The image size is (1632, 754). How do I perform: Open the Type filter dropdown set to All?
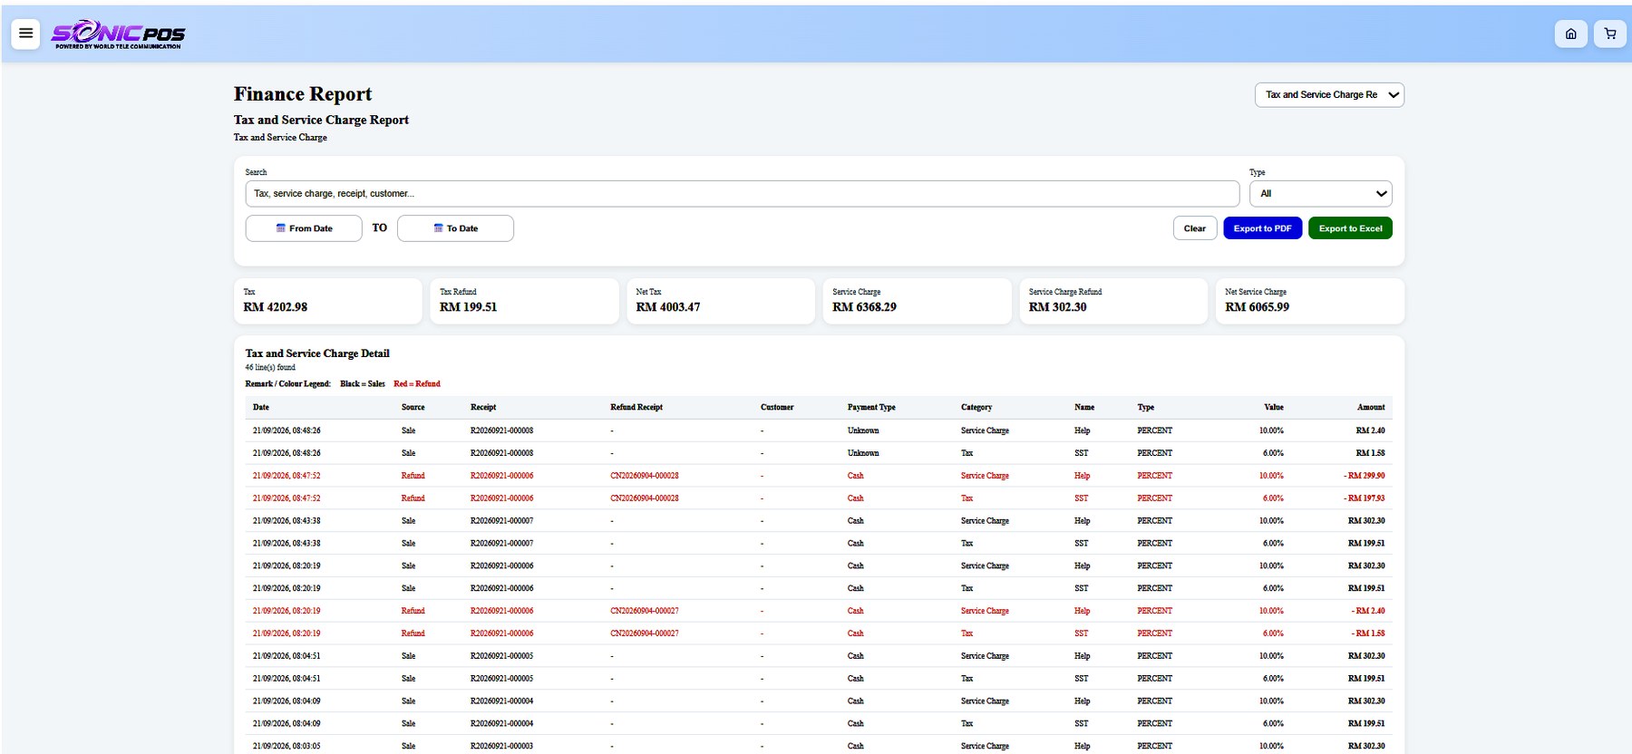pyautogui.click(x=1320, y=193)
